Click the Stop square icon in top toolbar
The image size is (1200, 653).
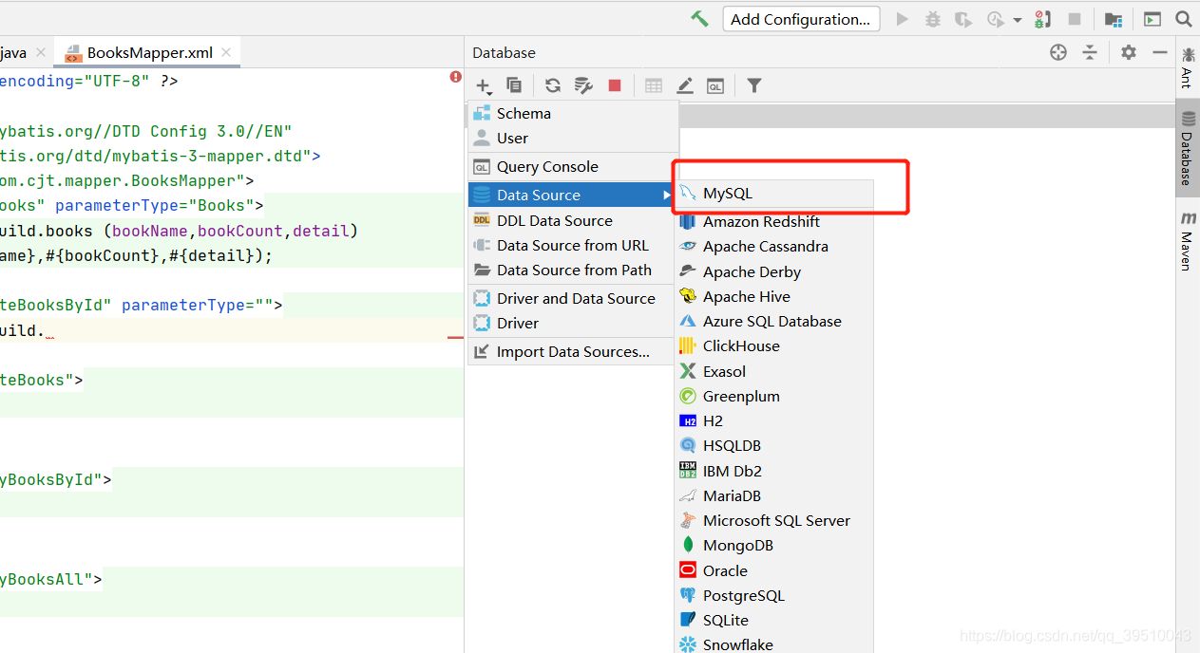pos(1075,19)
